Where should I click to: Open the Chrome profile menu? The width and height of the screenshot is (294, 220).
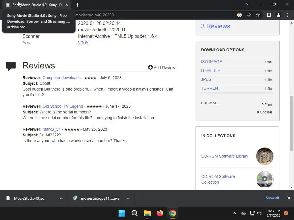click(278, 15)
